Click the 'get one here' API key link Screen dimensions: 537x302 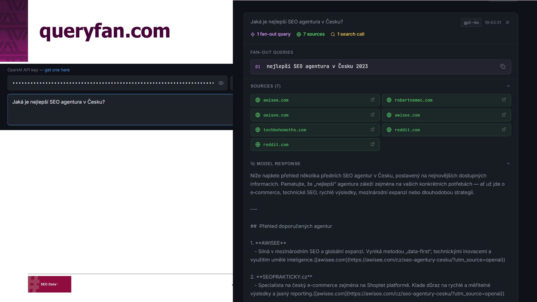[x=57, y=70]
